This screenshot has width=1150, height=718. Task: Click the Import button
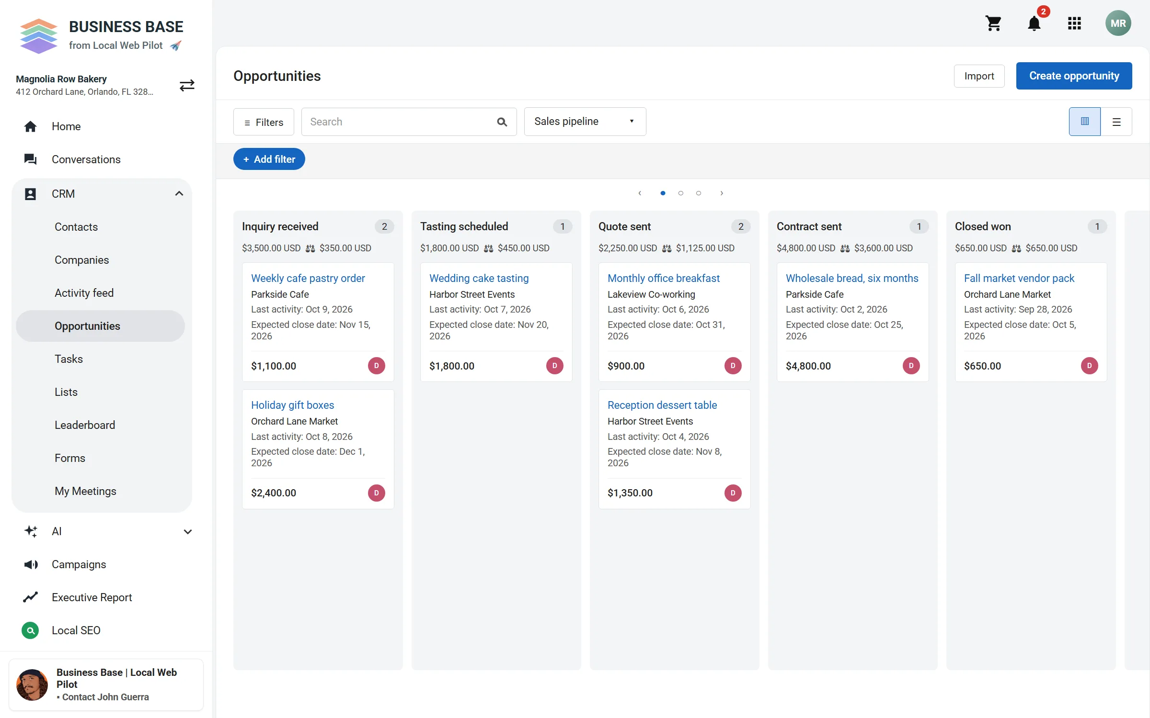(979, 76)
